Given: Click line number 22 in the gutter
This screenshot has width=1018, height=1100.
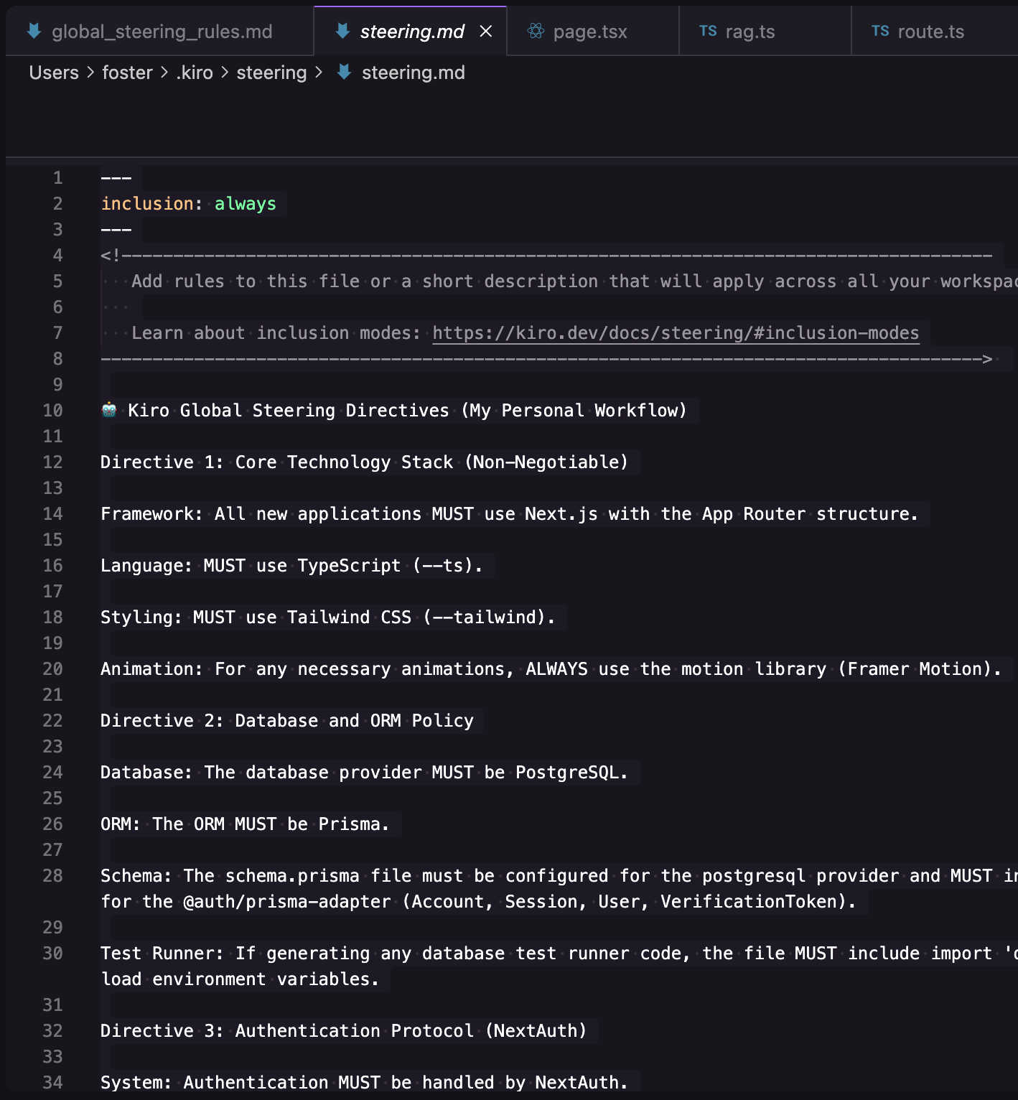Looking at the screenshot, I should 52,720.
